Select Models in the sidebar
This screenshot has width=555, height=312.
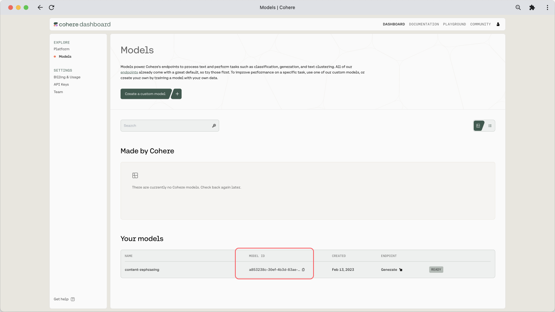pos(65,57)
